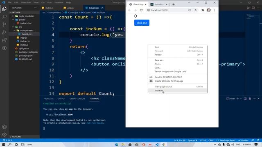This screenshot has height=147, width=262.
Task: Open Chrome tab search chevron
Action: click(x=189, y=3)
